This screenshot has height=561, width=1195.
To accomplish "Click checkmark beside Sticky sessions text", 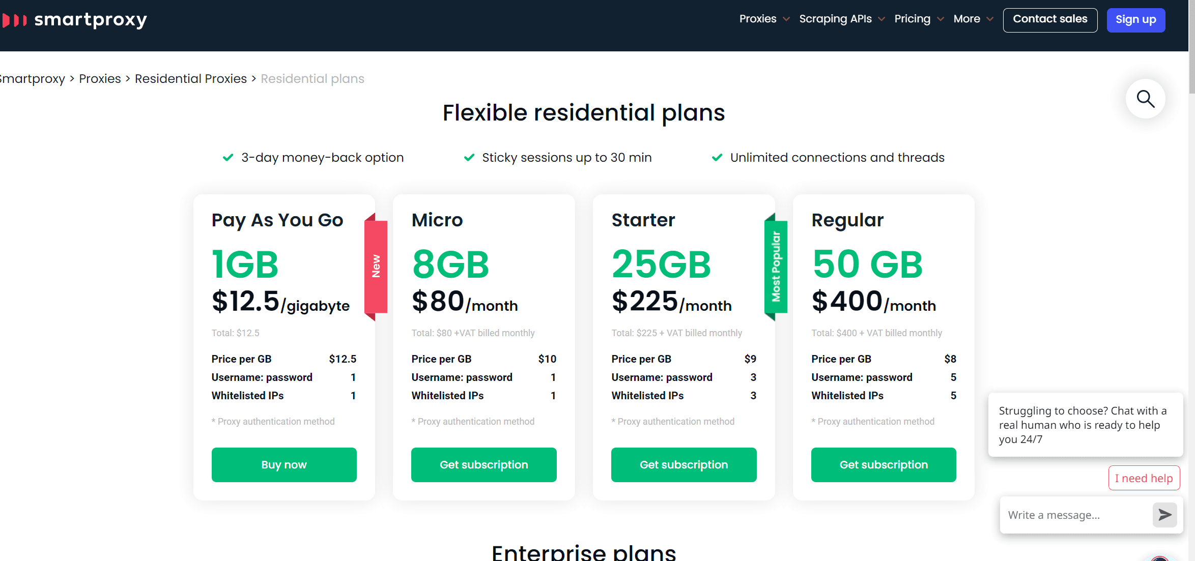I will pos(469,158).
